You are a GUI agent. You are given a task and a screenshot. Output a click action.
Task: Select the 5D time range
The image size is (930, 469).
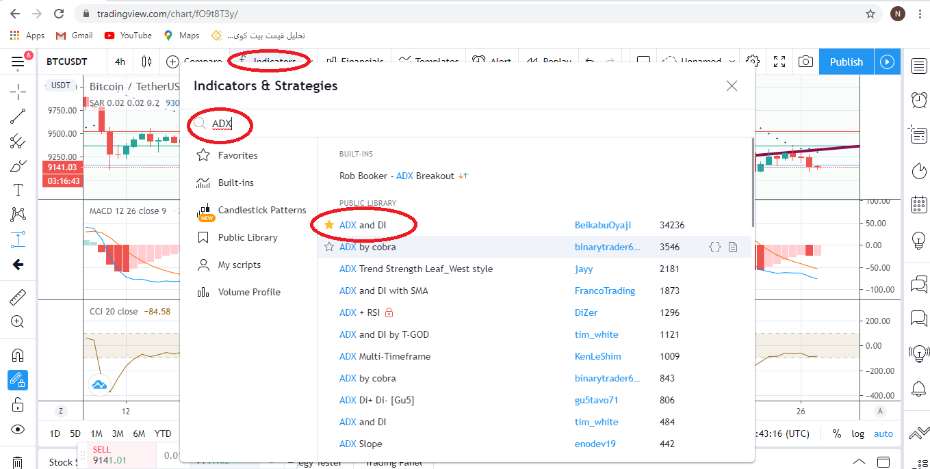click(x=75, y=433)
